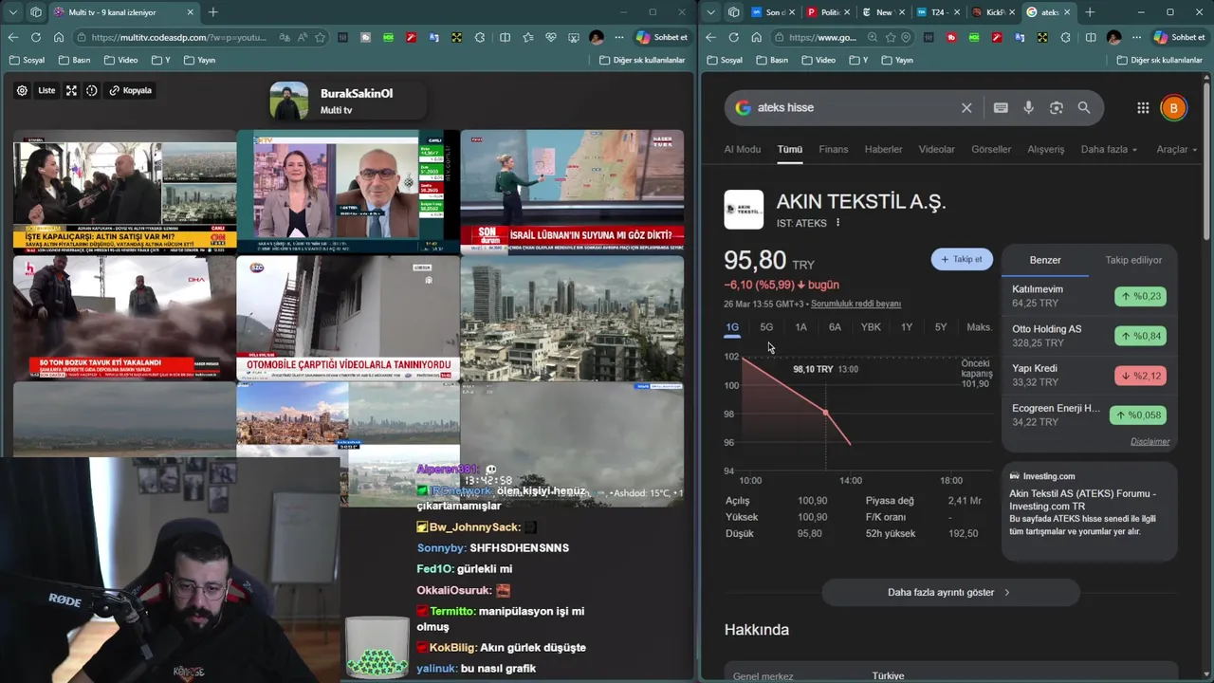The width and height of the screenshot is (1214, 683).
Task: Open new tab in the Google window
Action: coord(1090,12)
